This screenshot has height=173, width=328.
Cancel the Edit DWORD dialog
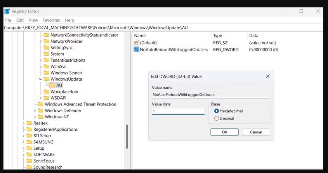coord(256,132)
